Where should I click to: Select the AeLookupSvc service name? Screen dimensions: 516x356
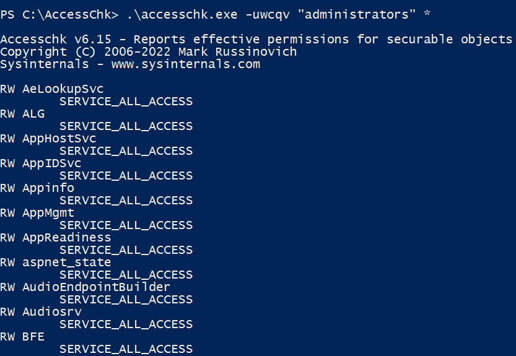click(63, 89)
